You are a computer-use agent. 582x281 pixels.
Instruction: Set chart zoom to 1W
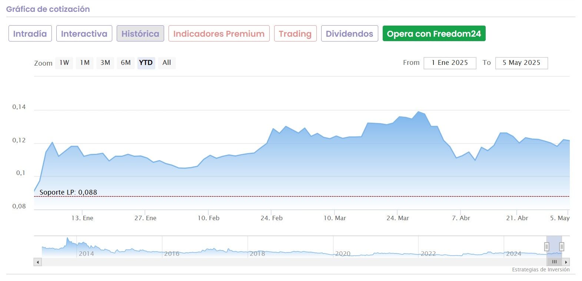pos(64,63)
